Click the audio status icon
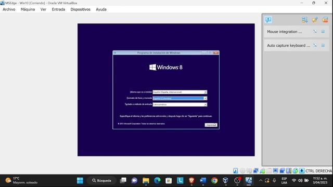333x187 pixels. [249, 171]
